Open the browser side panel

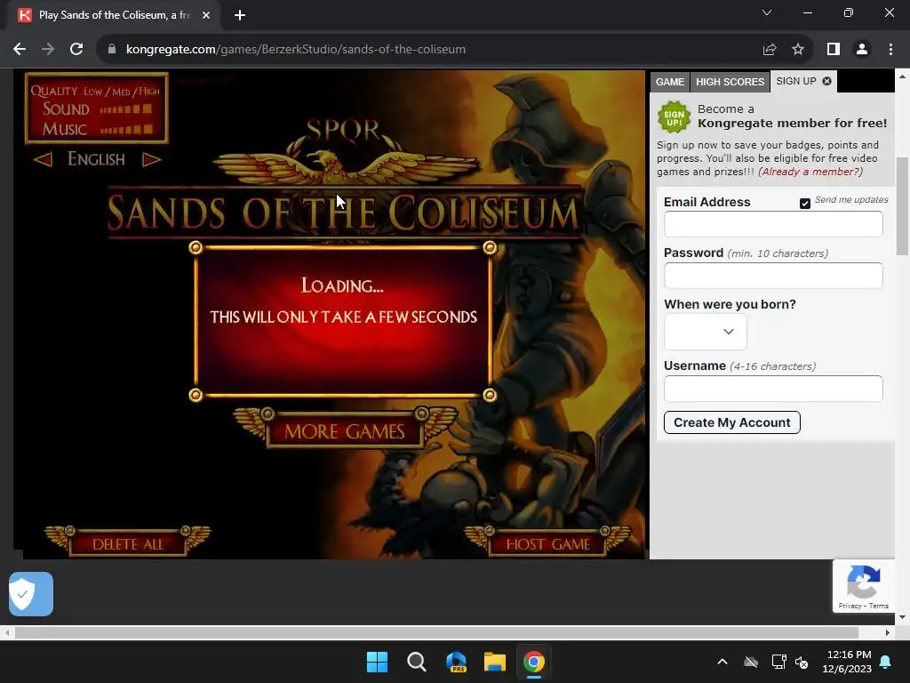[x=834, y=50]
